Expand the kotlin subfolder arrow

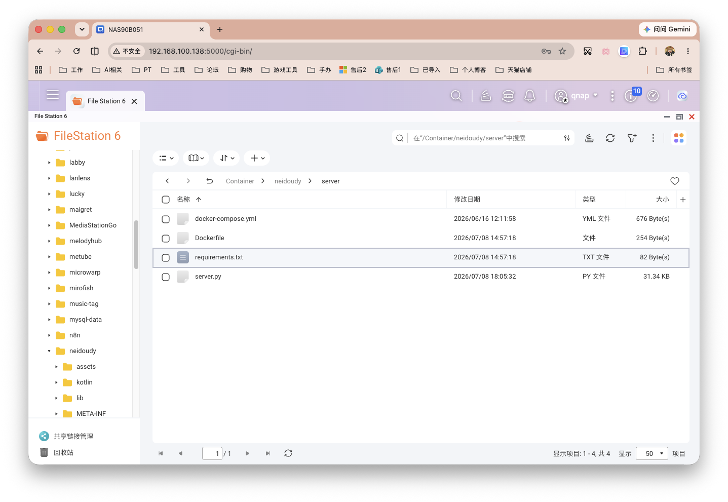[56, 382]
